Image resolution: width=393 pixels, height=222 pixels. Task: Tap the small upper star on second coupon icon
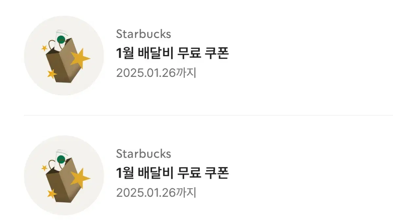(44, 168)
